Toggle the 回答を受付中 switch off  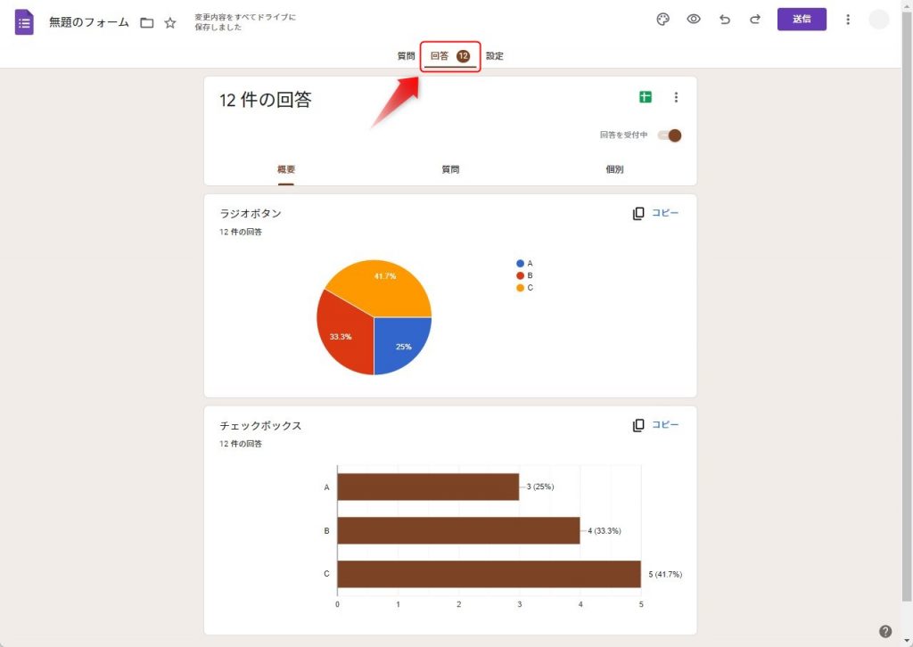(x=670, y=135)
